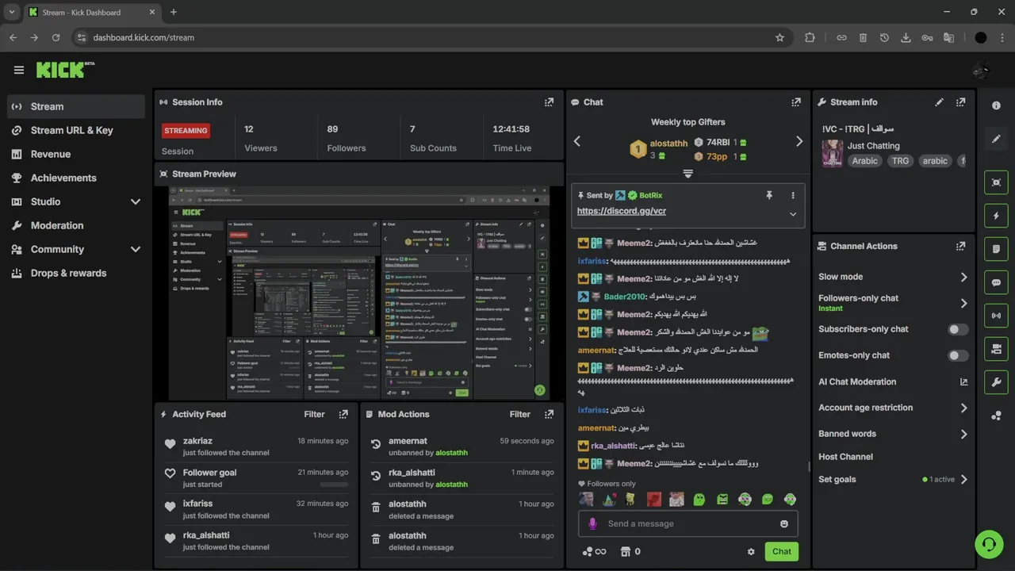Open AI Chat Moderation external link
This screenshot has height=571, width=1015.
963,381
